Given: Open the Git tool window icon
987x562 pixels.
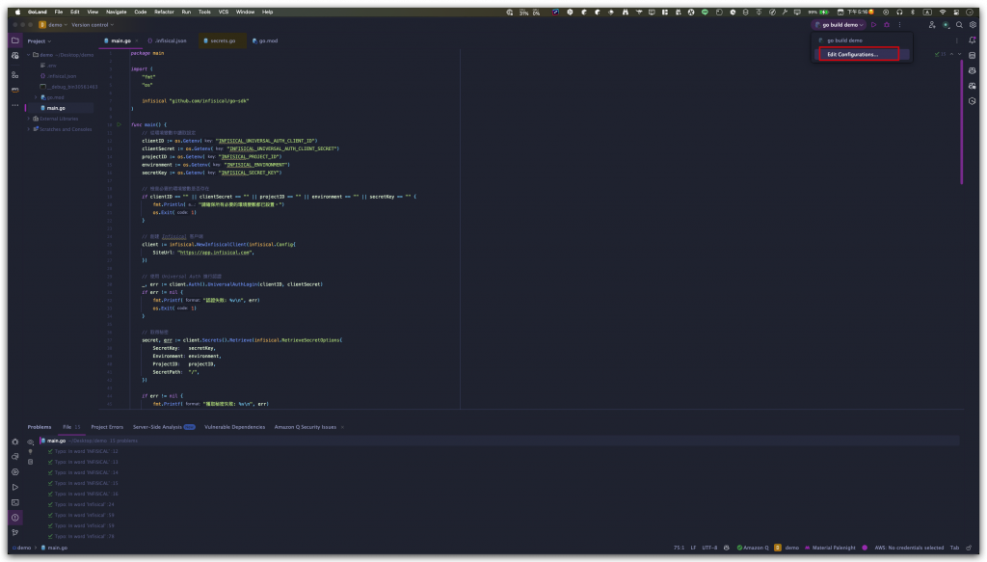Looking at the screenshot, I should pyautogui.click(x=15, y=532).
